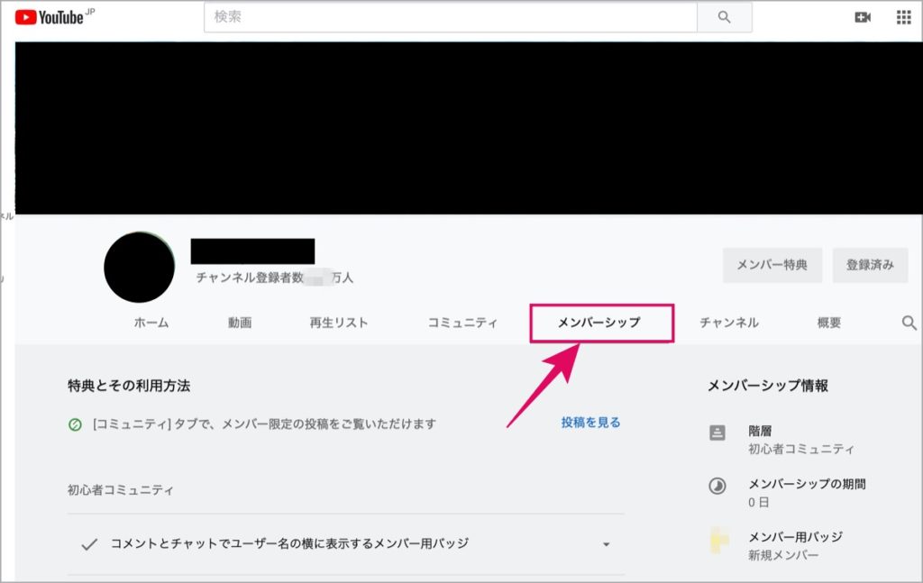The height and width of the screenshot is (583, 923).
Task: Click the チャンネル登録者数 subscriber count text
Action: pos(274,278)
